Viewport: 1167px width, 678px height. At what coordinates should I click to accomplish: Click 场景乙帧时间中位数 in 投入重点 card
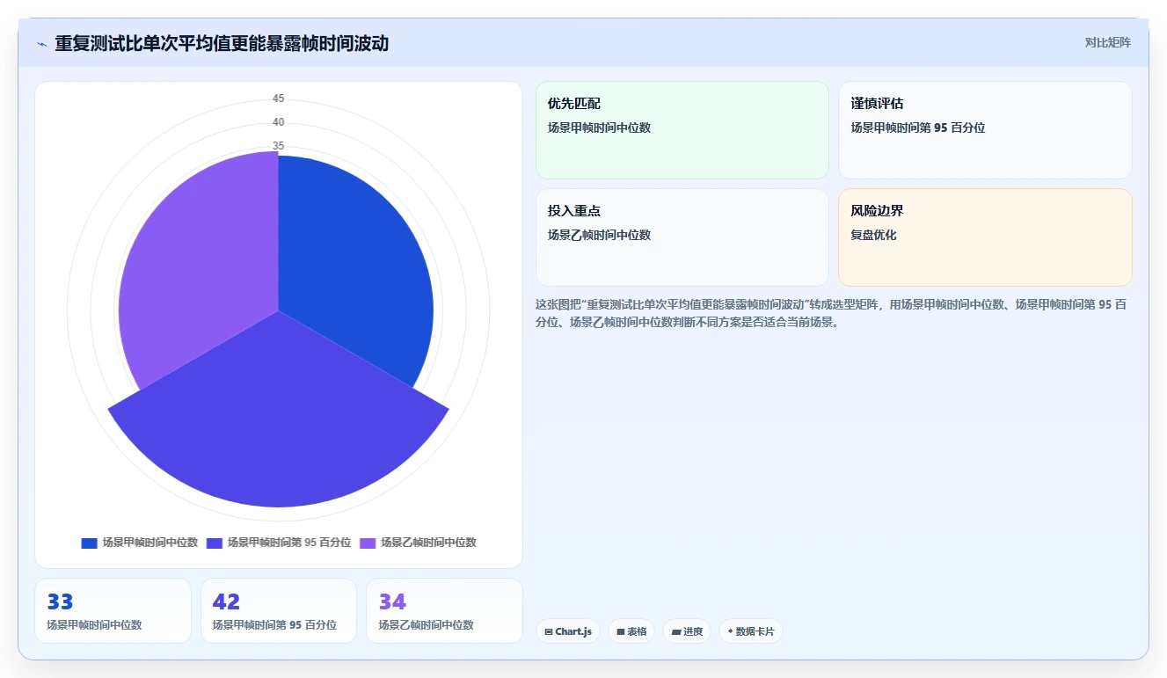599,235
